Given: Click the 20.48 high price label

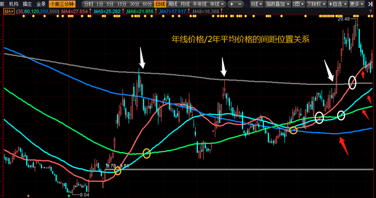Looking at the screenshot, I should tap(344, 19).
